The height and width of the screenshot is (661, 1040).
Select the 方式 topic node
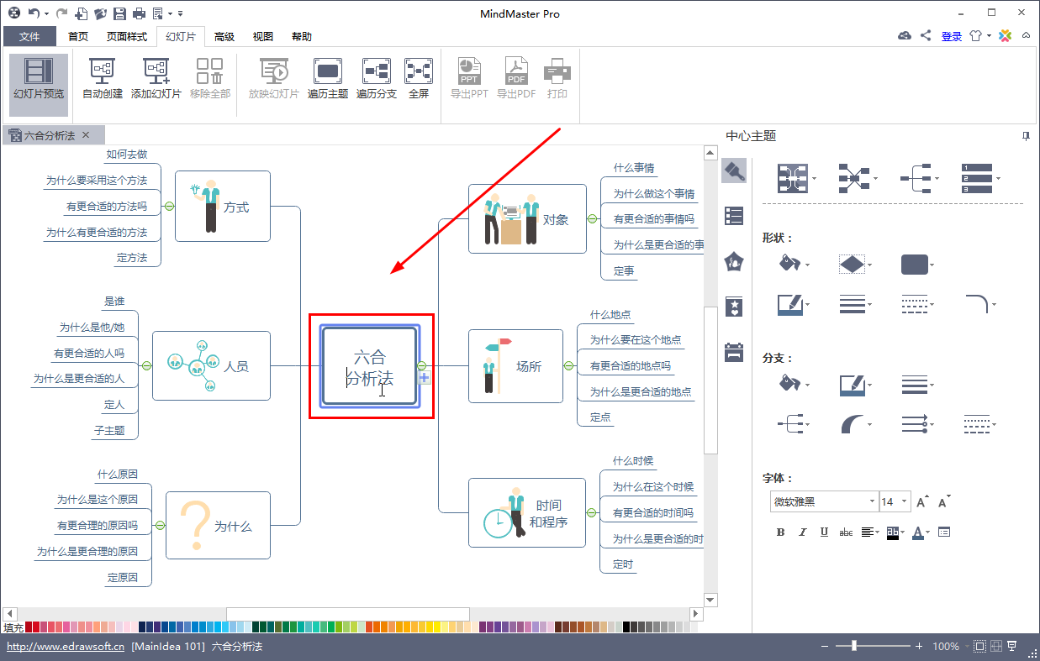[222, 206]
